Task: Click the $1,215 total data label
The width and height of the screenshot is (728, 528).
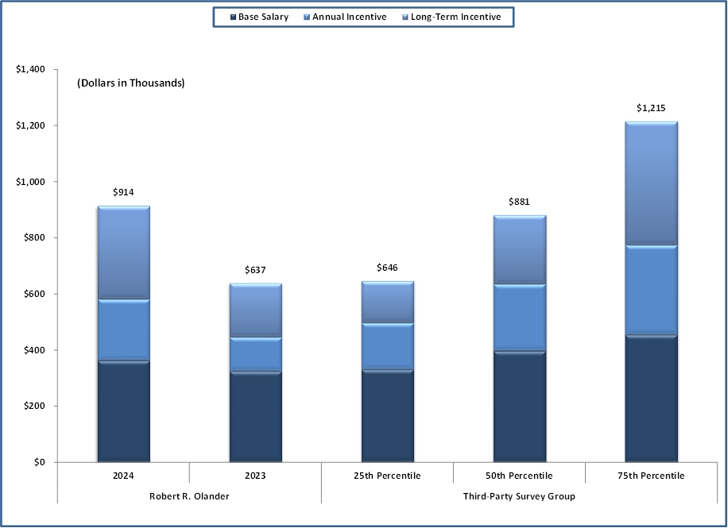Action: 651,108
